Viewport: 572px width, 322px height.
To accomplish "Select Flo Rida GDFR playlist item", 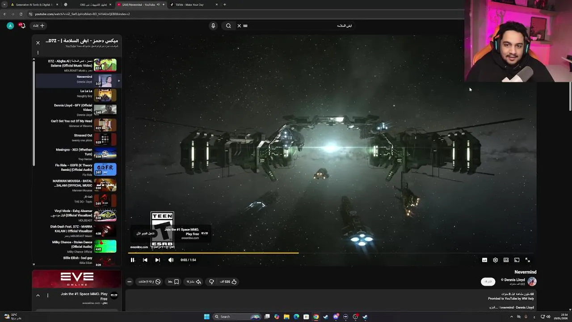I will [x=77, y=169].
